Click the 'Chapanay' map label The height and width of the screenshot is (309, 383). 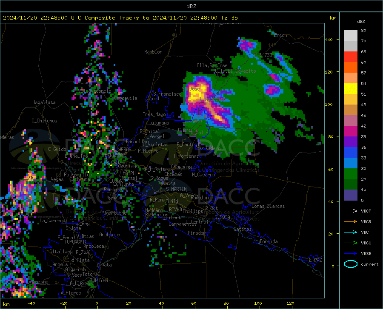coord(181,167)
